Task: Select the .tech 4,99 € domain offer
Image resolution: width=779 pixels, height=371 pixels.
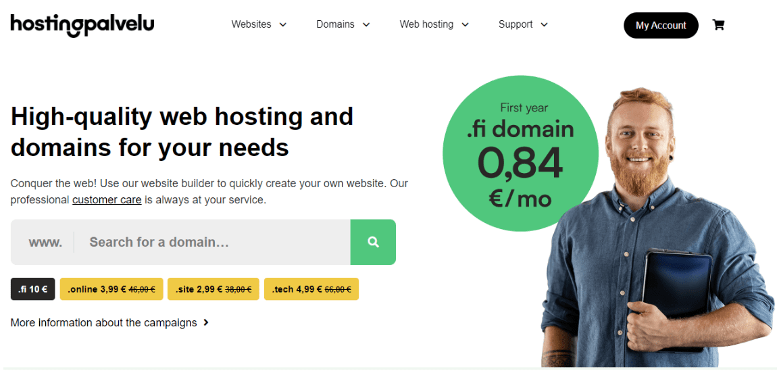Action: point(311,289)
